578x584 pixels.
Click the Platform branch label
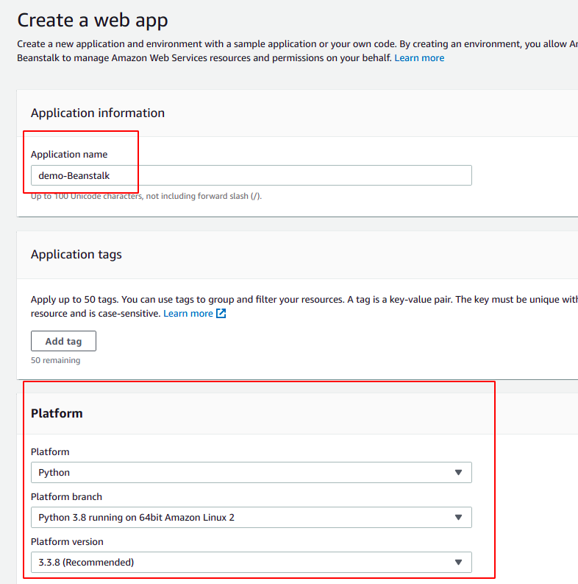coord(66,497)
